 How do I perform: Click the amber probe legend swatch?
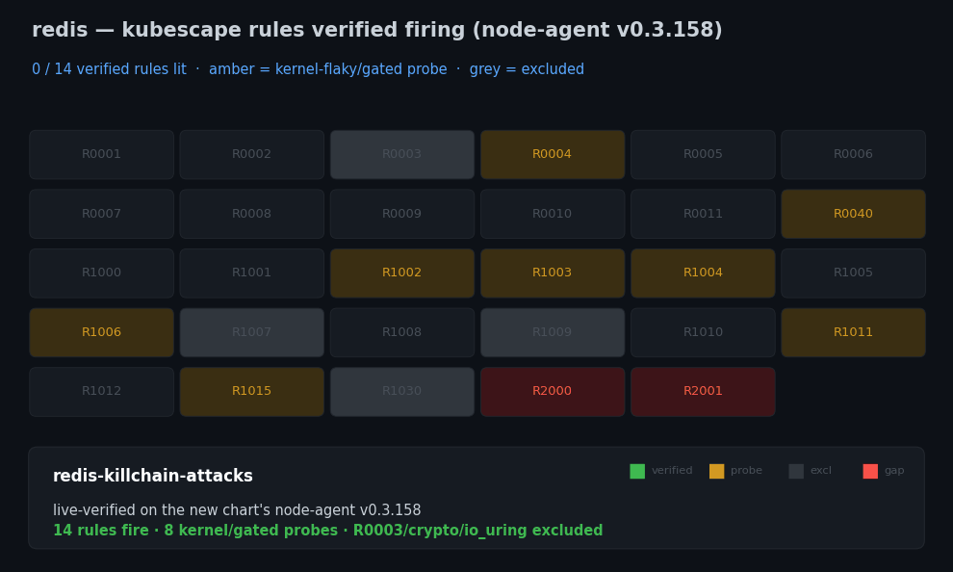click(x=716, y=471)
